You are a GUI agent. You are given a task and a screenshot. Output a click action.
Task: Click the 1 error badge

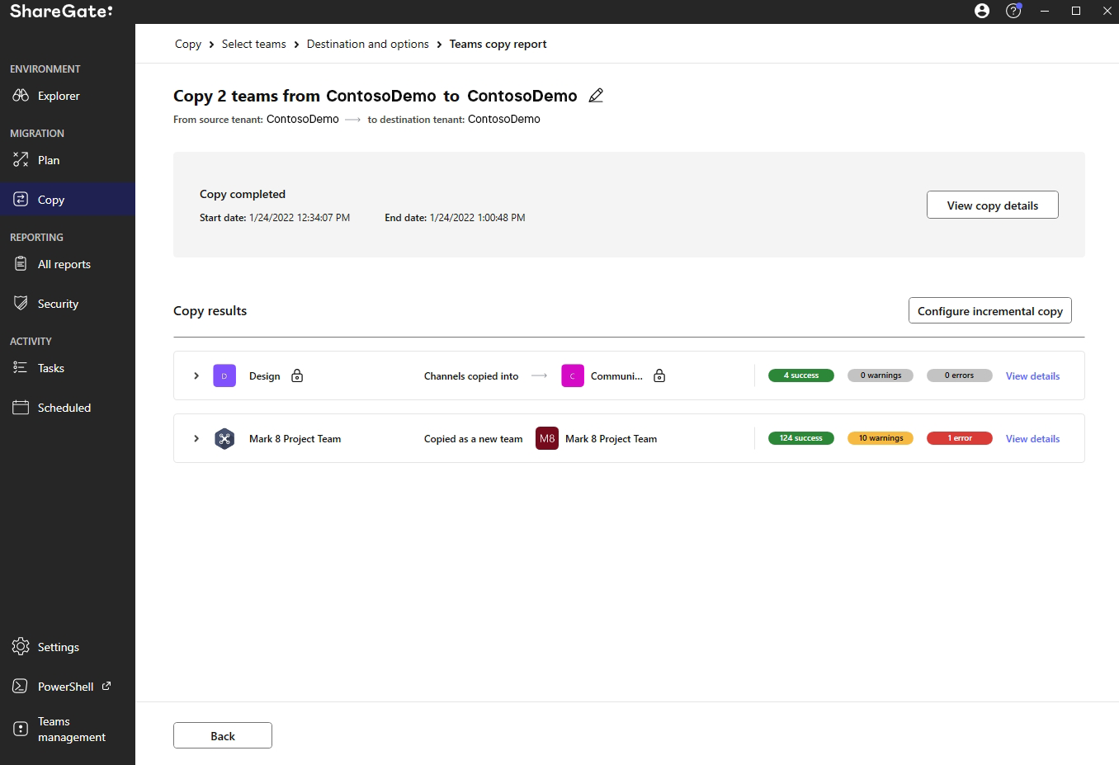click(x=960, y=438)
